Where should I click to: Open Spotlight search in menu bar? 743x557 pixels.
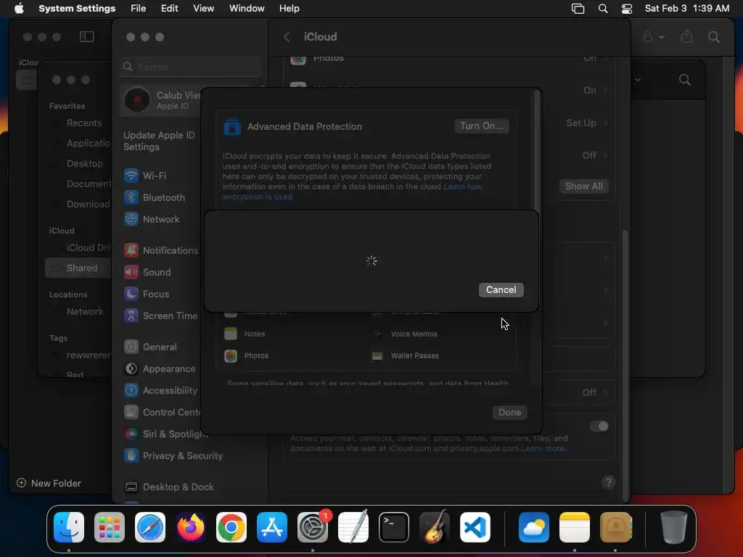coord(603,9)
